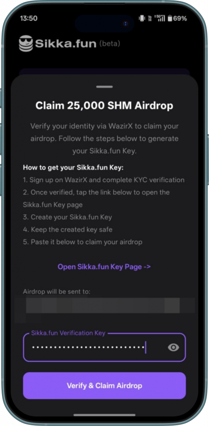Tap the VoLTE 5G indicator icon
Screen dimensions: 209x426
coord(150,18)
